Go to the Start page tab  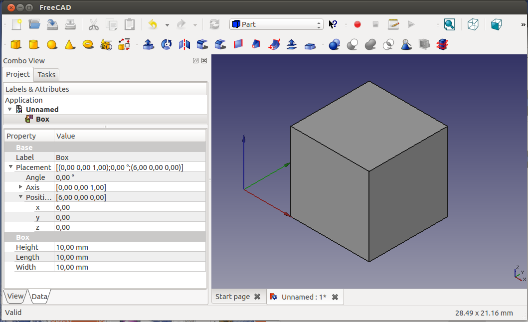(232, 297)
